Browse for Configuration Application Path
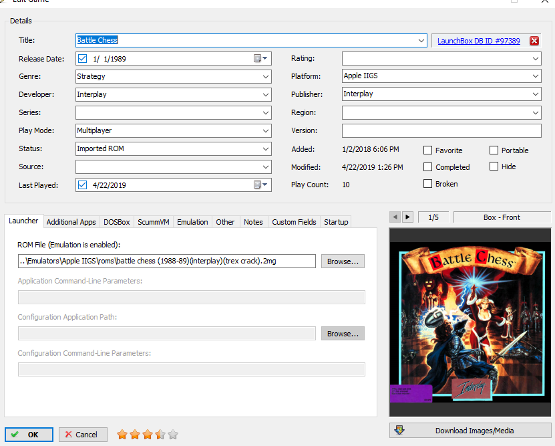This screenshot has height=446, width=555. tap(343, 334)
